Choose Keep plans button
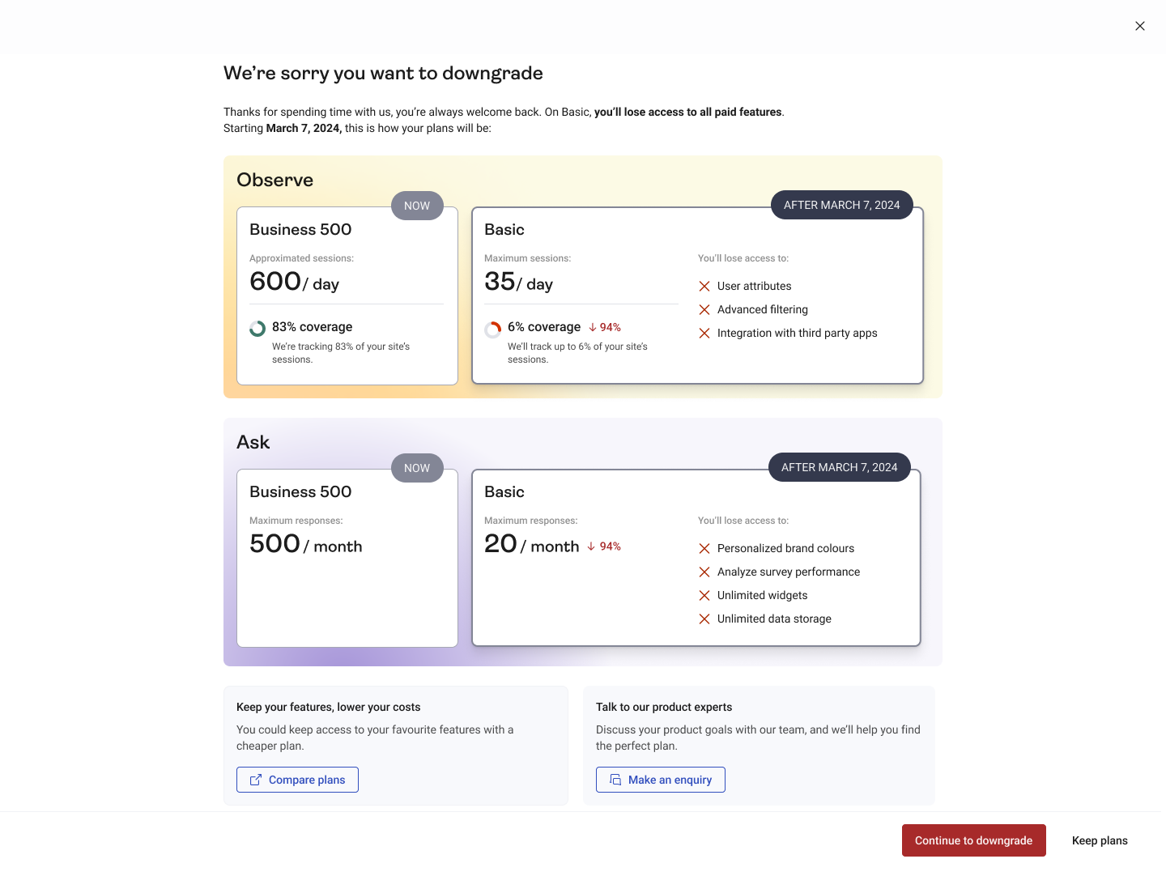The height and width of the screenshot is (876, 1166). [x=1100, y=840]
